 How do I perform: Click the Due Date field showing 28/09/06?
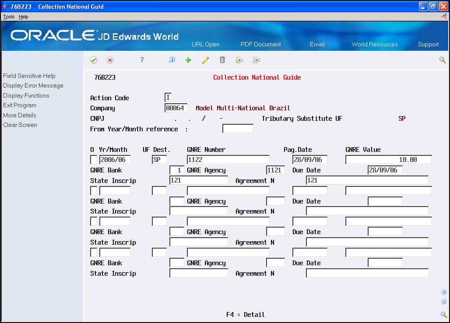[x=385, y=170]
